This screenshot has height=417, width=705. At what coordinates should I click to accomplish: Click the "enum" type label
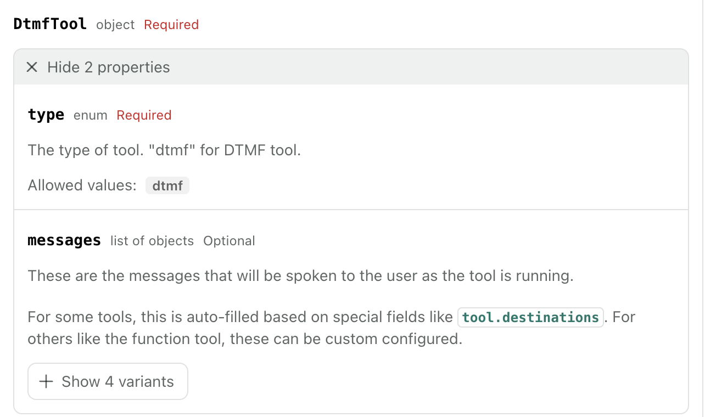[90, 115]
